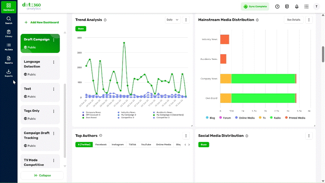Screen dimensions: 325x183
Task: Open the Library from sidebar
Action: coord(9,34)
